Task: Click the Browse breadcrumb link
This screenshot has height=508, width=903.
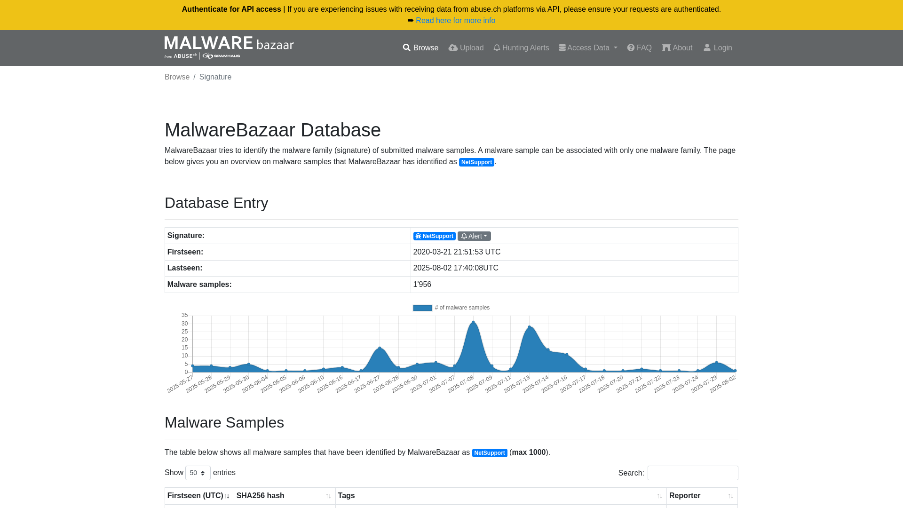Action: click(177, 77)
